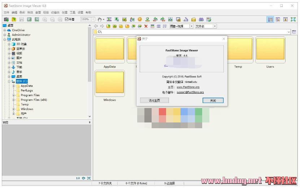Click the Open file folder icon

pos(14,19)
